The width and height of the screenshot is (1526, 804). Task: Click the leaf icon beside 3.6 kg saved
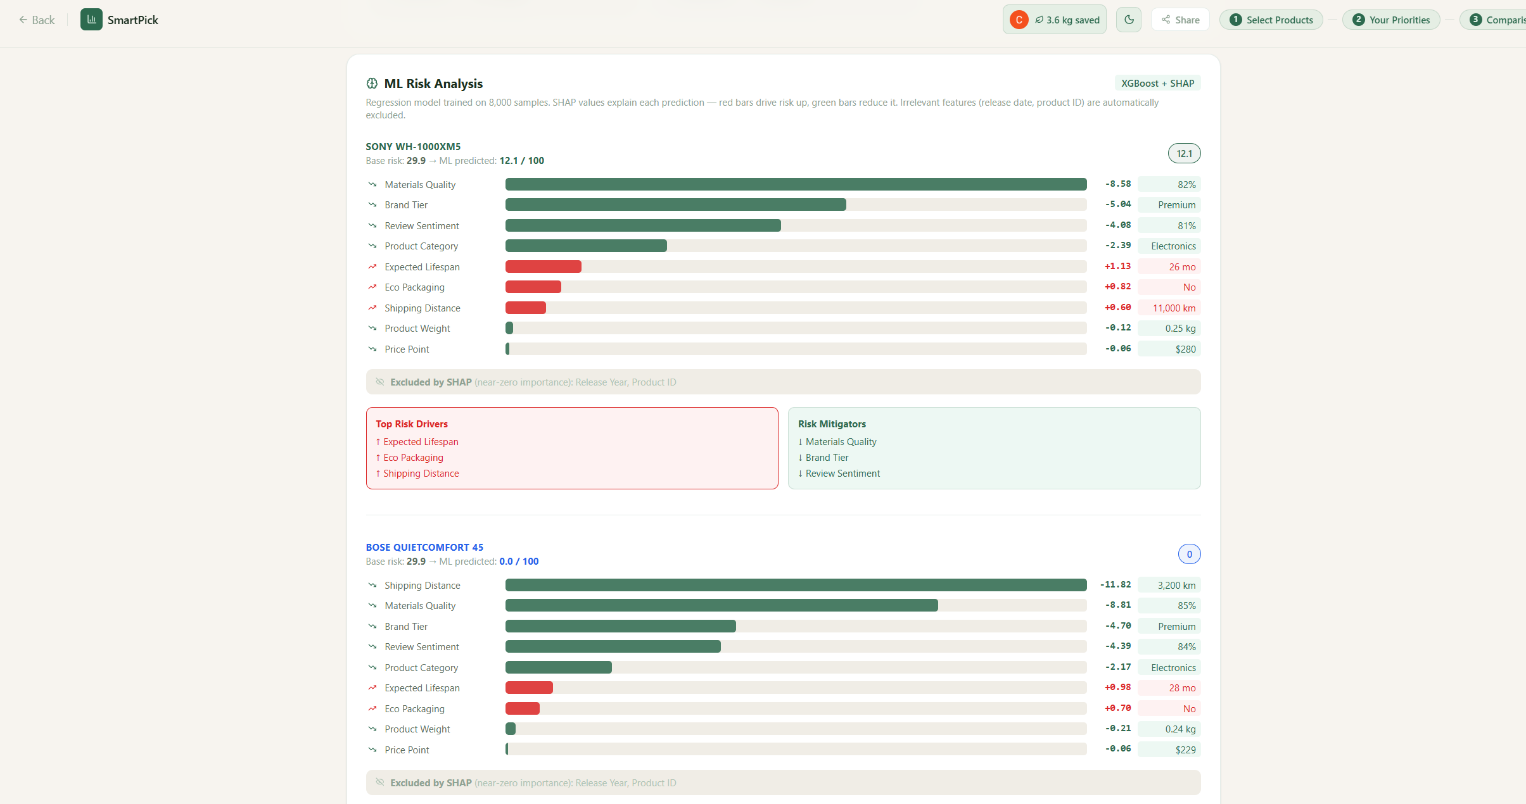click(1039, 20)
